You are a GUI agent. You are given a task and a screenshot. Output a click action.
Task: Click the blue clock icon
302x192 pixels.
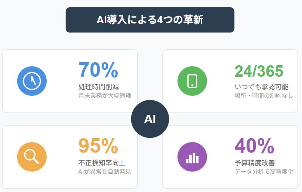[x=32, y=81]
